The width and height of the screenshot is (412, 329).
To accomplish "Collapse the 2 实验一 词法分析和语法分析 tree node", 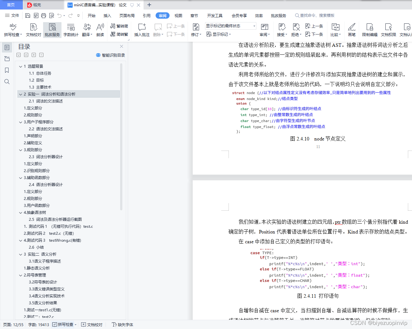I will click(x=21, y=94).
